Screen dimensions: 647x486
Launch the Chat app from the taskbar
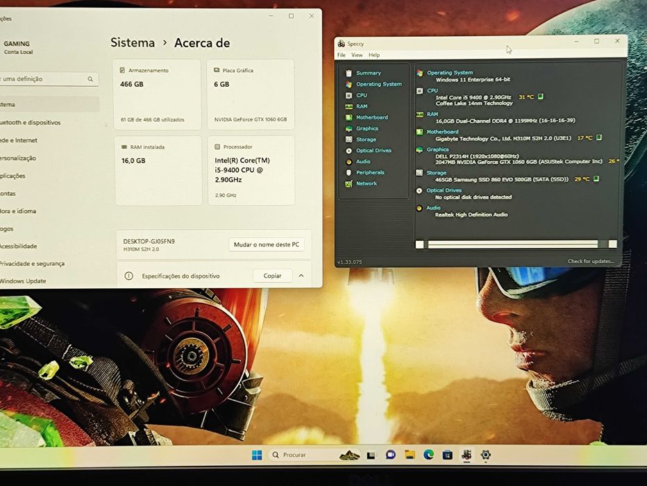(390, 455)
